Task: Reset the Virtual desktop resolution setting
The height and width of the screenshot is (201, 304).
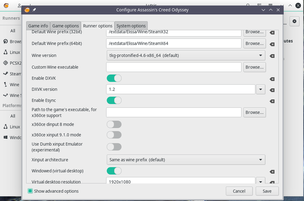Action: point(272,182)
